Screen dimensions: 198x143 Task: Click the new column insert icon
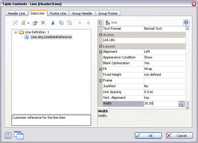[x=23, y=23]
